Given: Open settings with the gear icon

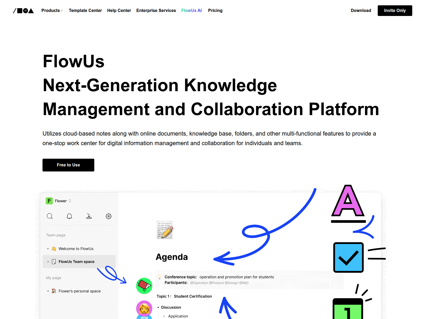Looking at the screenshot, I should point(109,216).
